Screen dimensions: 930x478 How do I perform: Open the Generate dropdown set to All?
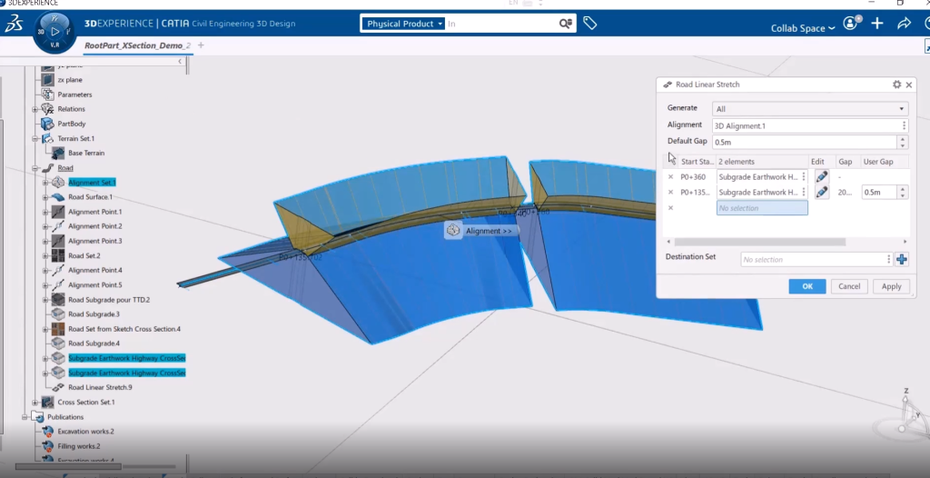[x=809, y=109]
